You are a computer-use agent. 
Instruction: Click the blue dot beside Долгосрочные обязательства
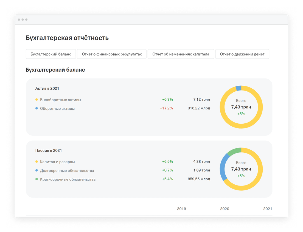[x=37, y=170]
